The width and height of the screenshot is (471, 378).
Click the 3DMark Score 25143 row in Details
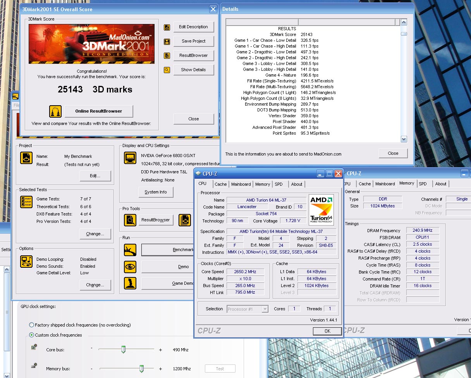(313, 34)
